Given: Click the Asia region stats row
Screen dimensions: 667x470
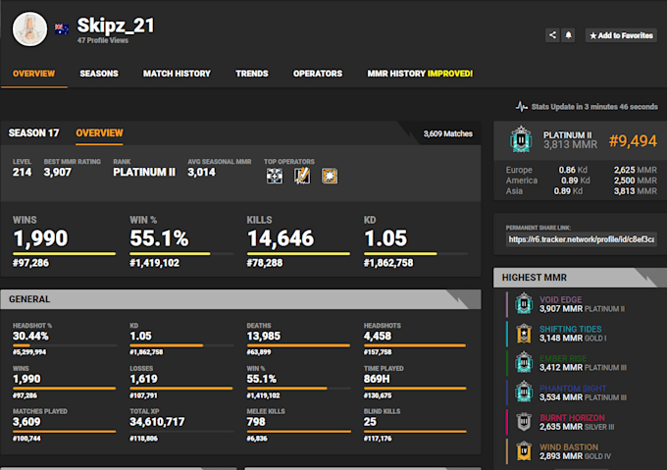Looking at the screenshot, I should [581, 191].
